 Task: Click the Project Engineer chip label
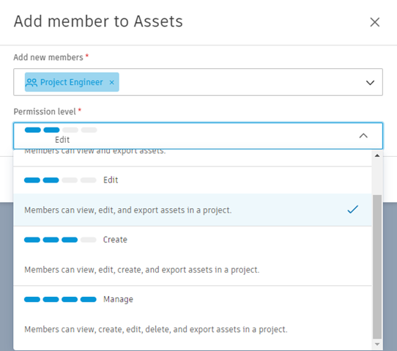pyautogui.click(x=72, y=82)
